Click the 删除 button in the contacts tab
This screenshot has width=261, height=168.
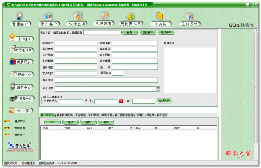[x=88, y=122]
